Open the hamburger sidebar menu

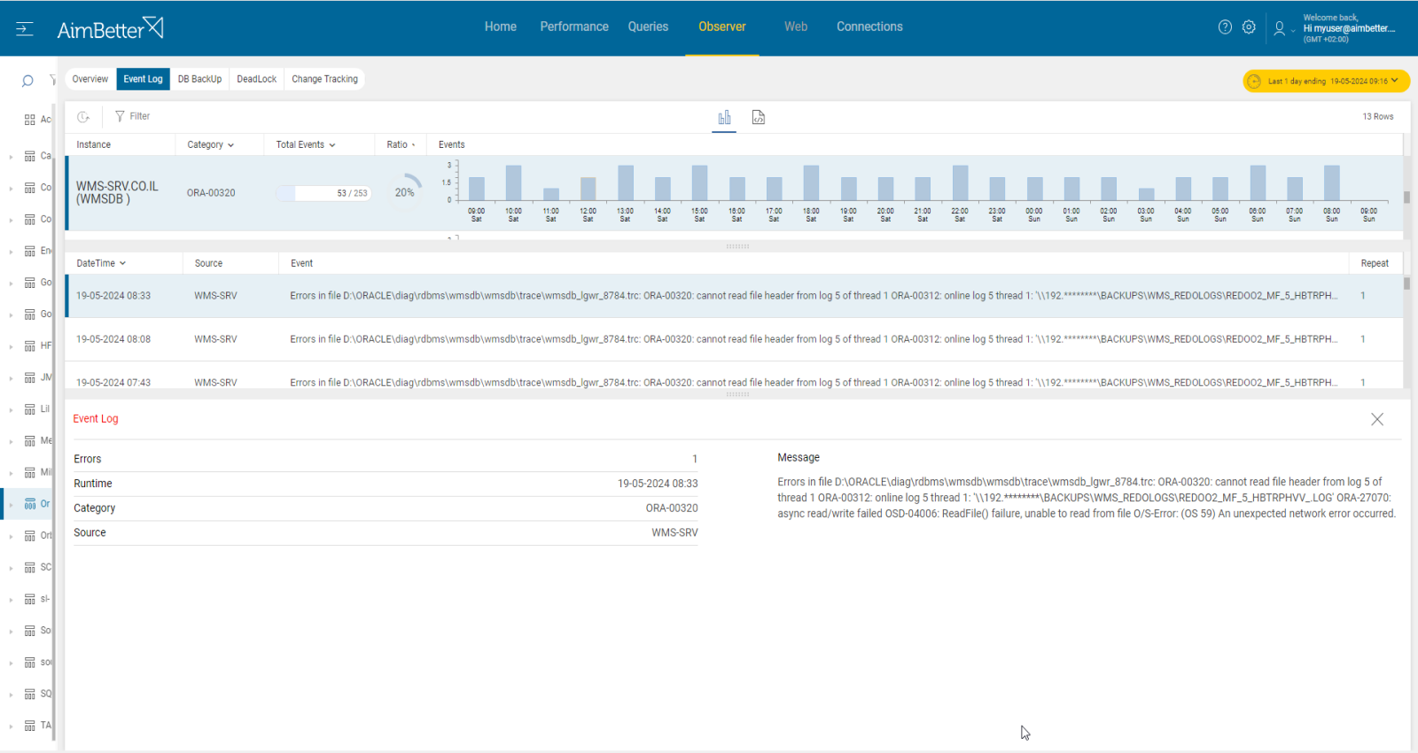click(25, 29)
